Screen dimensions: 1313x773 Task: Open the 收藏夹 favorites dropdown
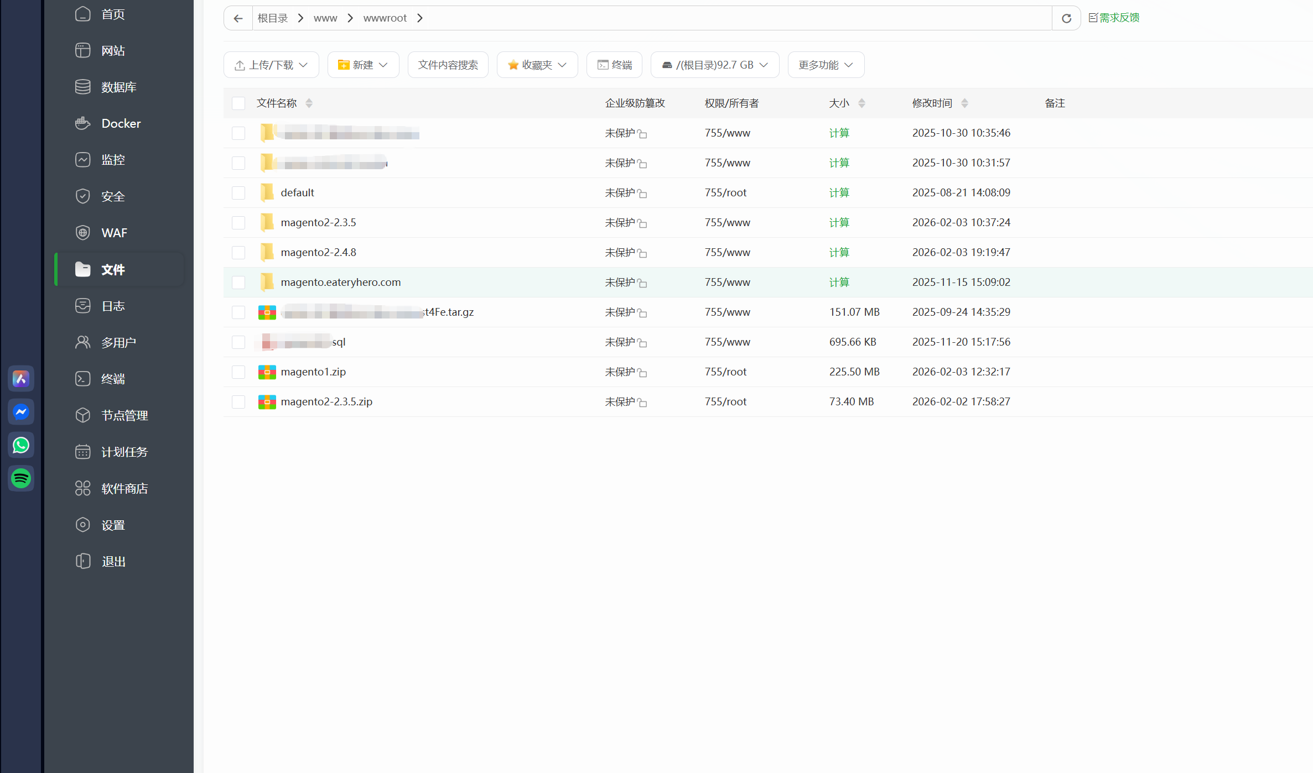pyautogui.click(x=537, y=65)
